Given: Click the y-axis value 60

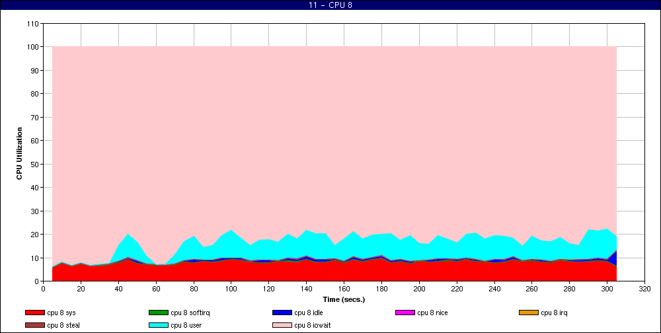Looking at the screenshot, I should point(36,140).
